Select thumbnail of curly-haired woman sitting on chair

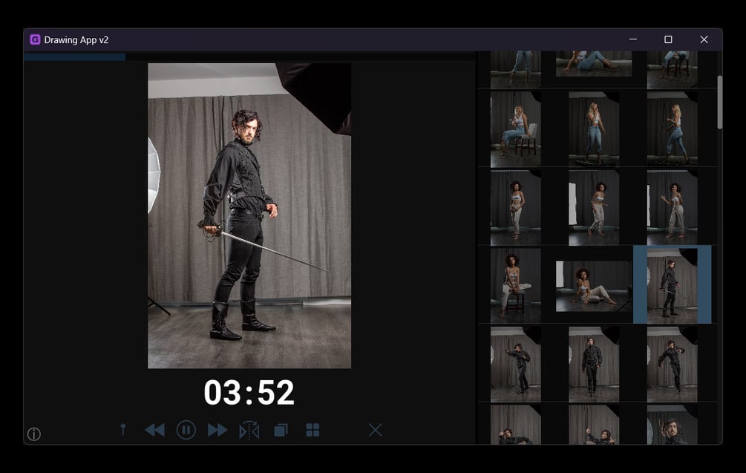coord(516,286)
